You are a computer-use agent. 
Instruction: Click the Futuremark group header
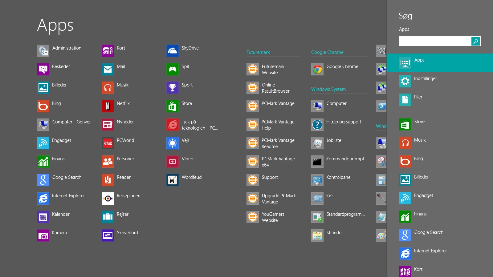(x=258, y=52)
